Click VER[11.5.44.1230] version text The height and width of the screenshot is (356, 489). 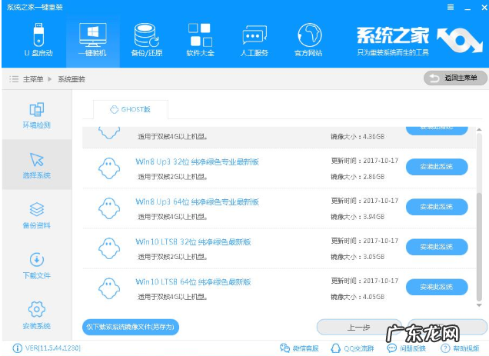[x=53, y=348]
